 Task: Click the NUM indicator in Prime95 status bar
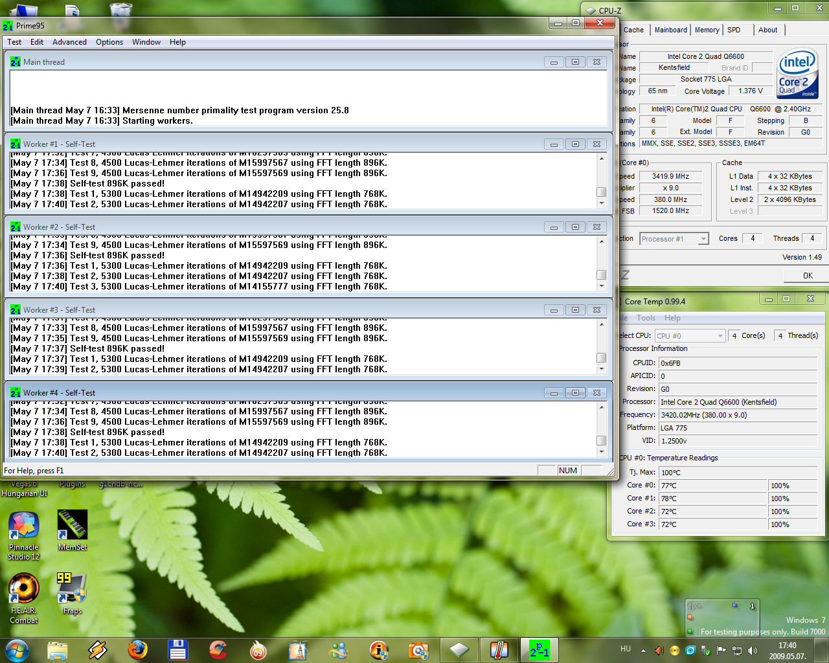tap(568, 471)
